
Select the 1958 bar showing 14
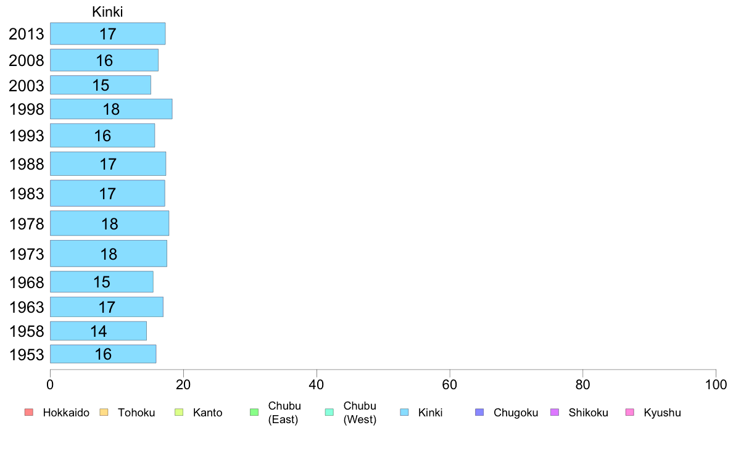[98, 331]
